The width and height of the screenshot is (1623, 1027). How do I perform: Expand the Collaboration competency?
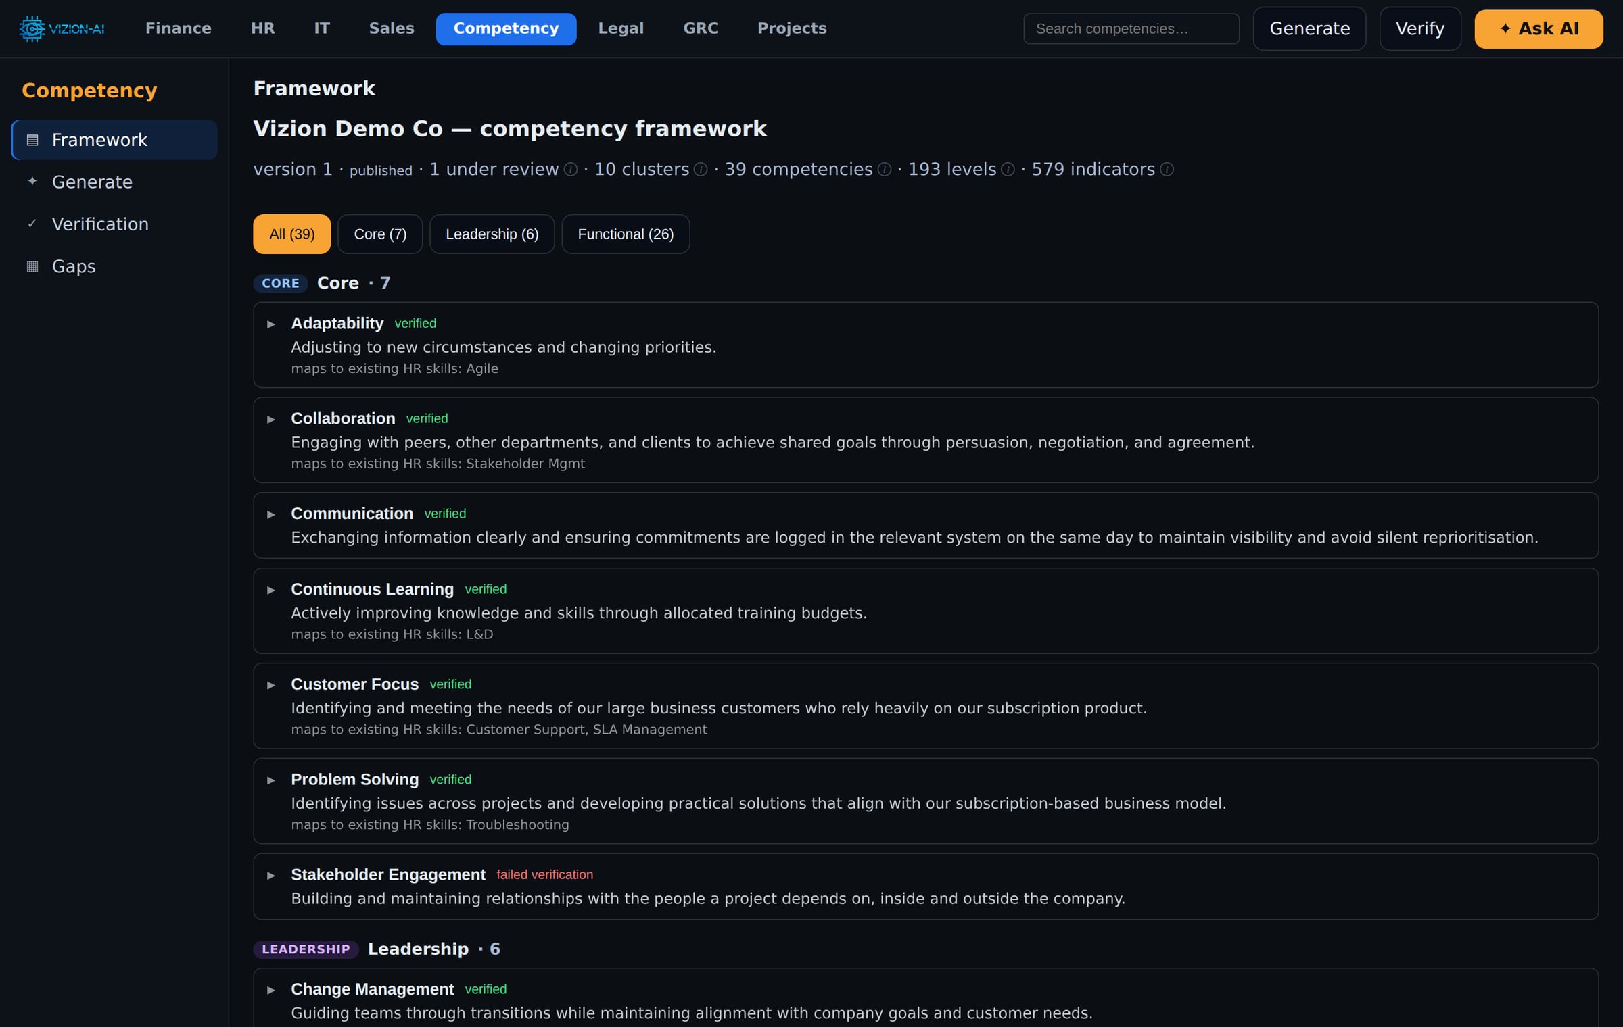point(271,420)
